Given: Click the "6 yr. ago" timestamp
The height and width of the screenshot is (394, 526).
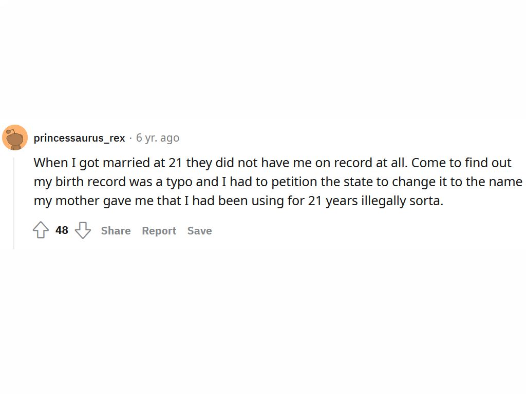Looking at the screenshot, I should click(158, 138).
